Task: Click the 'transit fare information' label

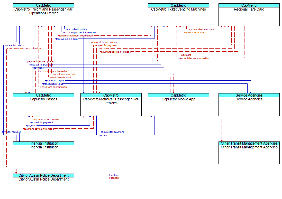Action: click(x=66, y=74)
